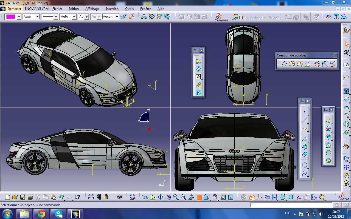Viewport: 351px width, 219px height.
Task: Expand the Circle tool sub-menu arrow
Action: point(308,169)
